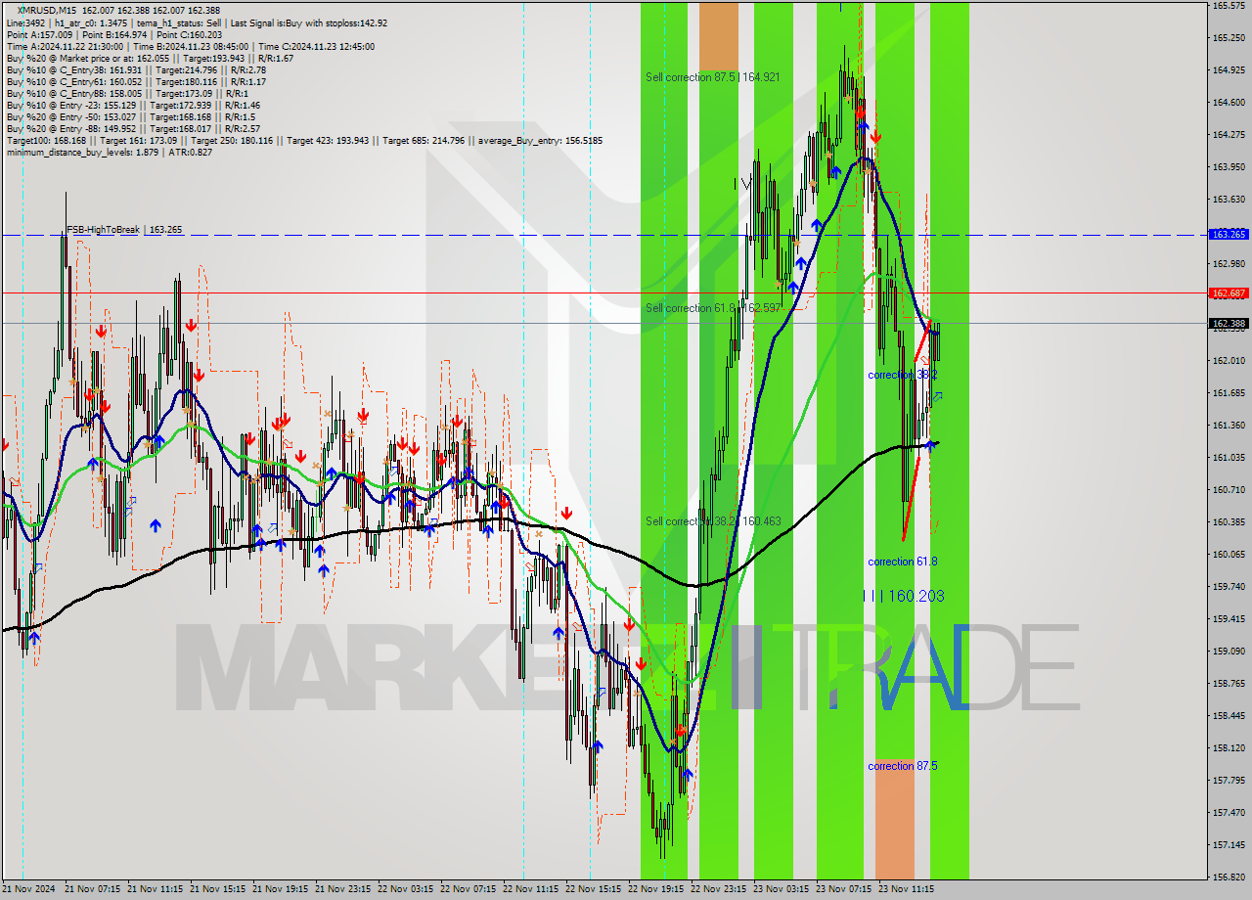The height and width of the screenshot is (900, 1252).
Task: Select the red 162.687 price tag
Action: pyautogui.click(x=1229, y=292)
